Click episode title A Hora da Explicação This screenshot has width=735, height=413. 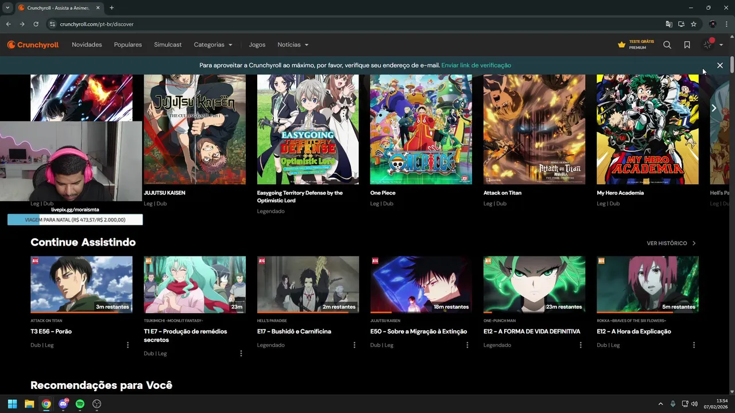click(634, 332)
